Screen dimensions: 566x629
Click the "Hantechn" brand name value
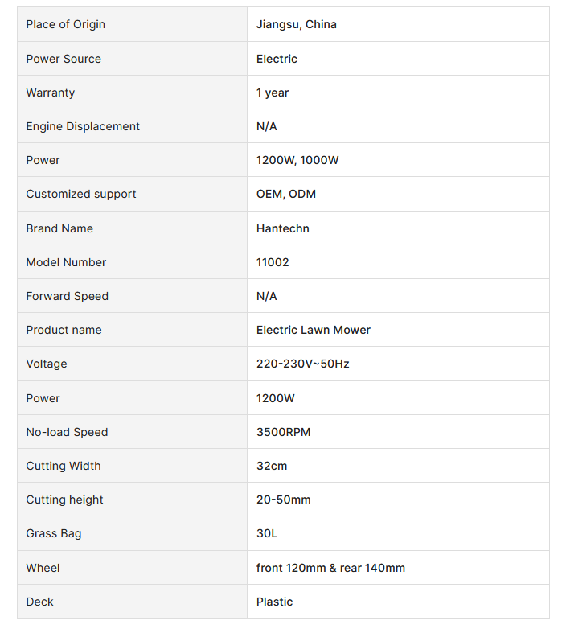pyautogui.click(x=282, y=228)
